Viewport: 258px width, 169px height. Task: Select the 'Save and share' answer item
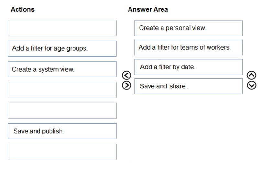click(x=189, y=86)
